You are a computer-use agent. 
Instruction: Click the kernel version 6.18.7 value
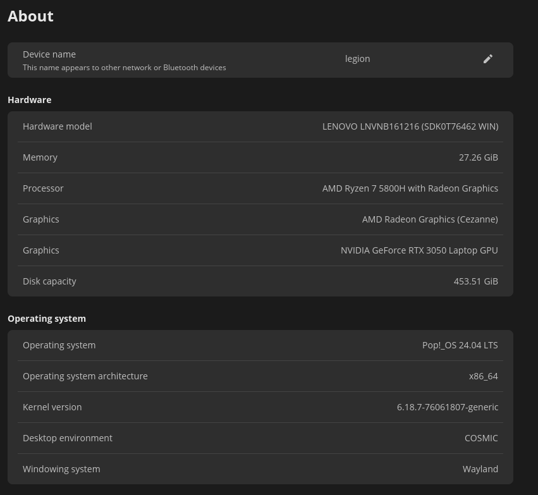(x=447, y=407)
